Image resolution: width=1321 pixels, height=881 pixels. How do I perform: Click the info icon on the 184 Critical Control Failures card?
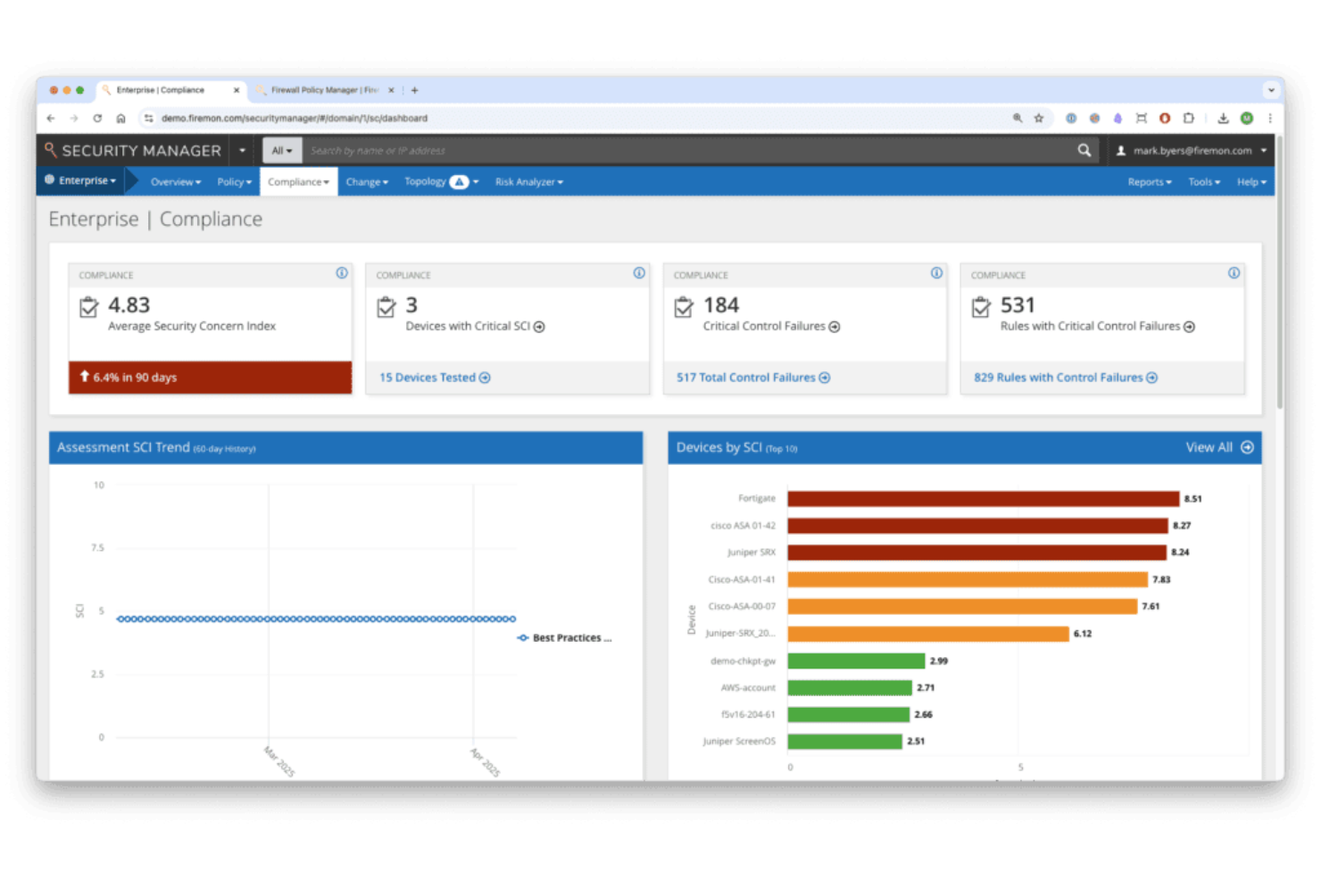pos(936,274)
